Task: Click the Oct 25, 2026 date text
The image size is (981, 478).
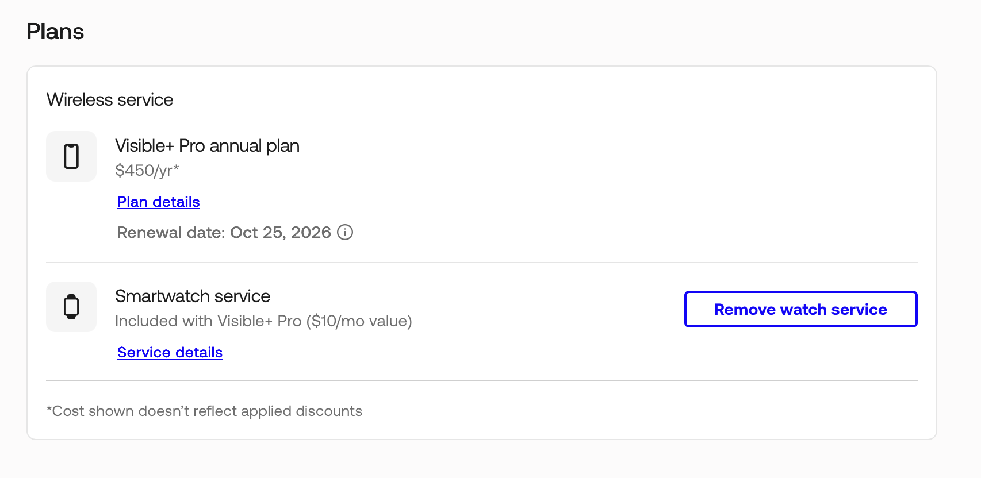Action: pos(281,232)
